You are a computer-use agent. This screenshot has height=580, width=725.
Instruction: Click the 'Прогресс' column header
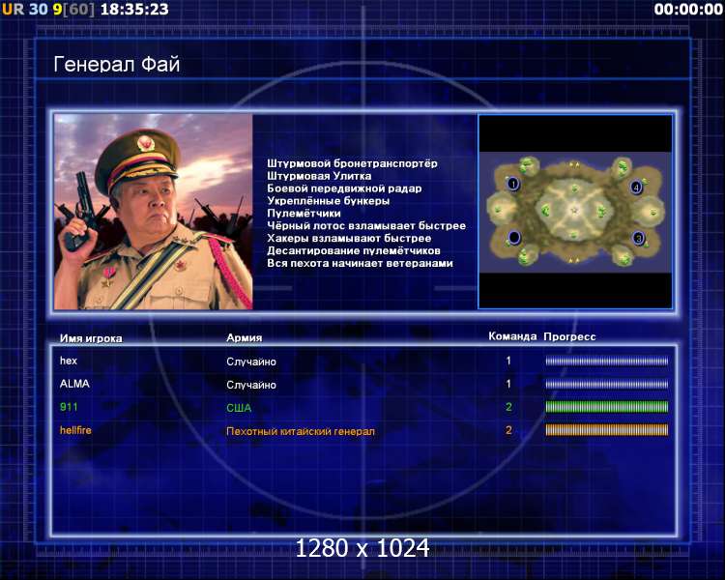tap(569, 336)
